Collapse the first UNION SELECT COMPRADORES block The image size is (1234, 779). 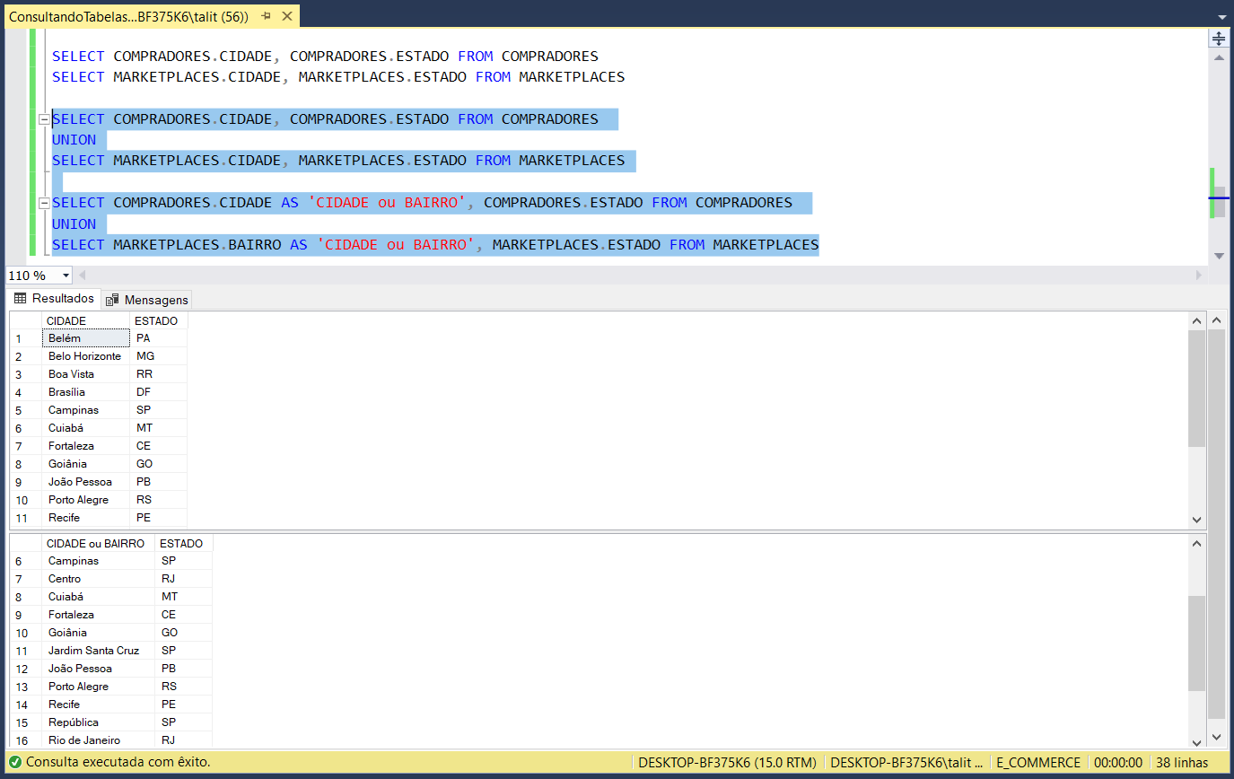tap(42, 119)
